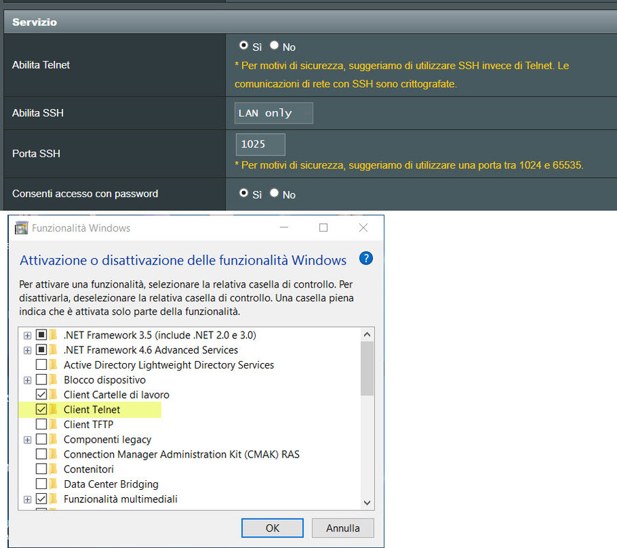This screenshot has height=548, width=617.
Task: Click the Funzionalità Windows title bar icon
Action: tap(21, 228)
